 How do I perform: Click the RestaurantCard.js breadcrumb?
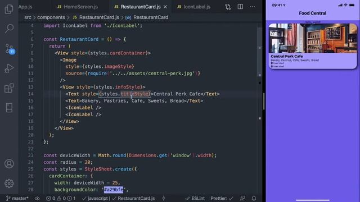click(96, 17)
